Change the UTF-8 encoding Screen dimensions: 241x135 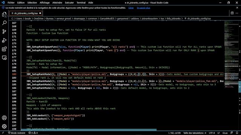click(212, 133)
